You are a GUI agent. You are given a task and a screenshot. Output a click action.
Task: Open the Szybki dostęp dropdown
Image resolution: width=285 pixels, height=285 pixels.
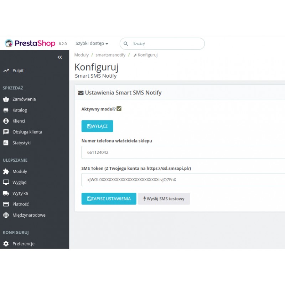click(92, 43)
